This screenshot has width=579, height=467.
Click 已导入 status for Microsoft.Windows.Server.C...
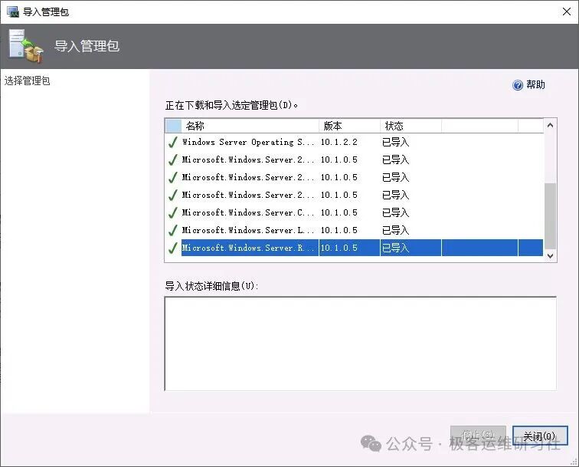click(395, 212)
